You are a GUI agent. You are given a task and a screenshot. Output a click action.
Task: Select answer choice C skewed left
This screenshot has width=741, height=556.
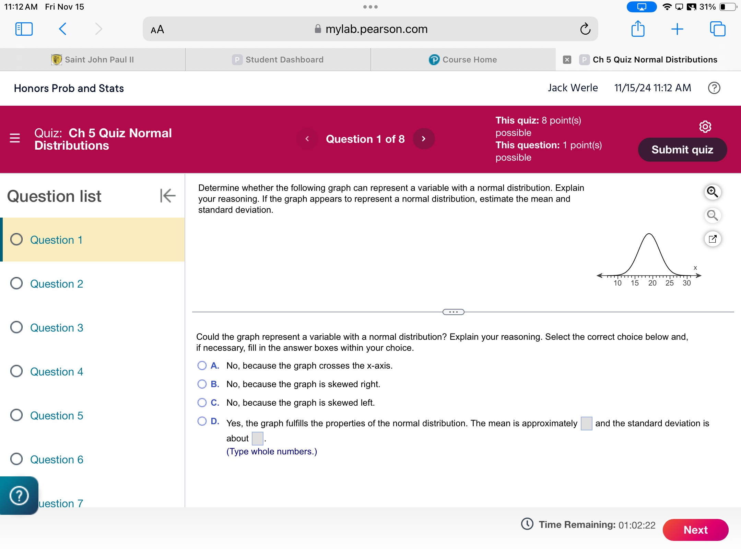click(202, 403)
